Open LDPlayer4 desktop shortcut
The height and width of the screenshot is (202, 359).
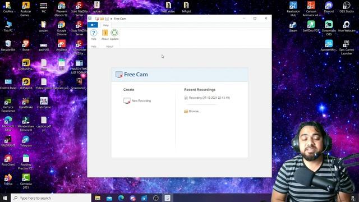[26, 84]
